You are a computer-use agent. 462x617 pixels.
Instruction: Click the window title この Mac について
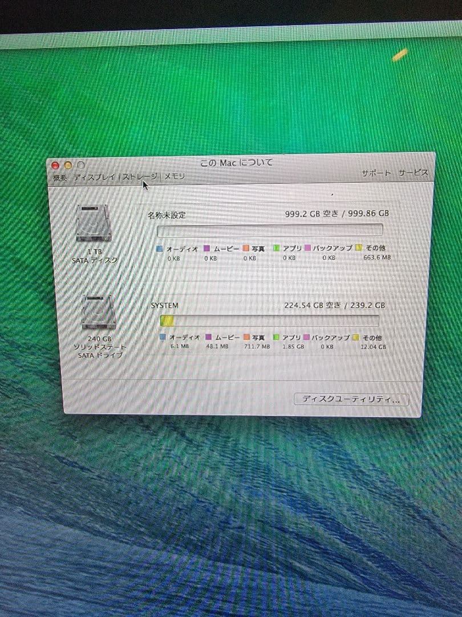pos(236,162)
